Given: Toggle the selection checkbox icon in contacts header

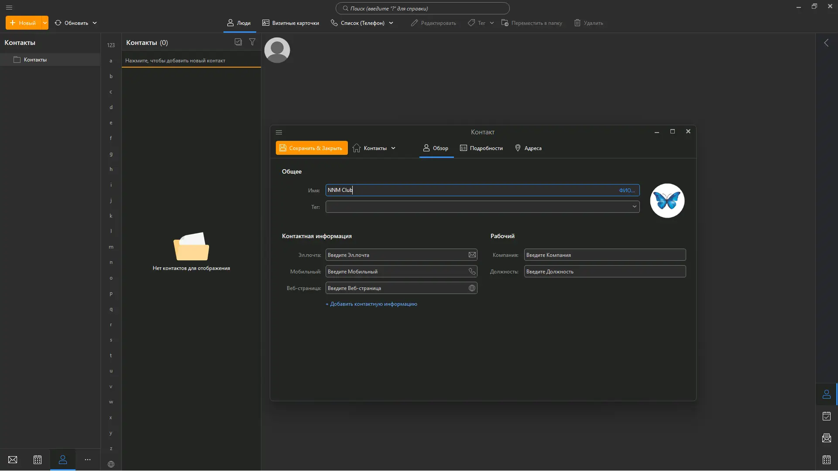Looking at the screenshot, I should 238,42.
